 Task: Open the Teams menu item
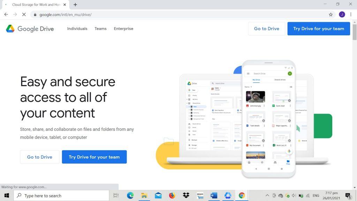101,29
